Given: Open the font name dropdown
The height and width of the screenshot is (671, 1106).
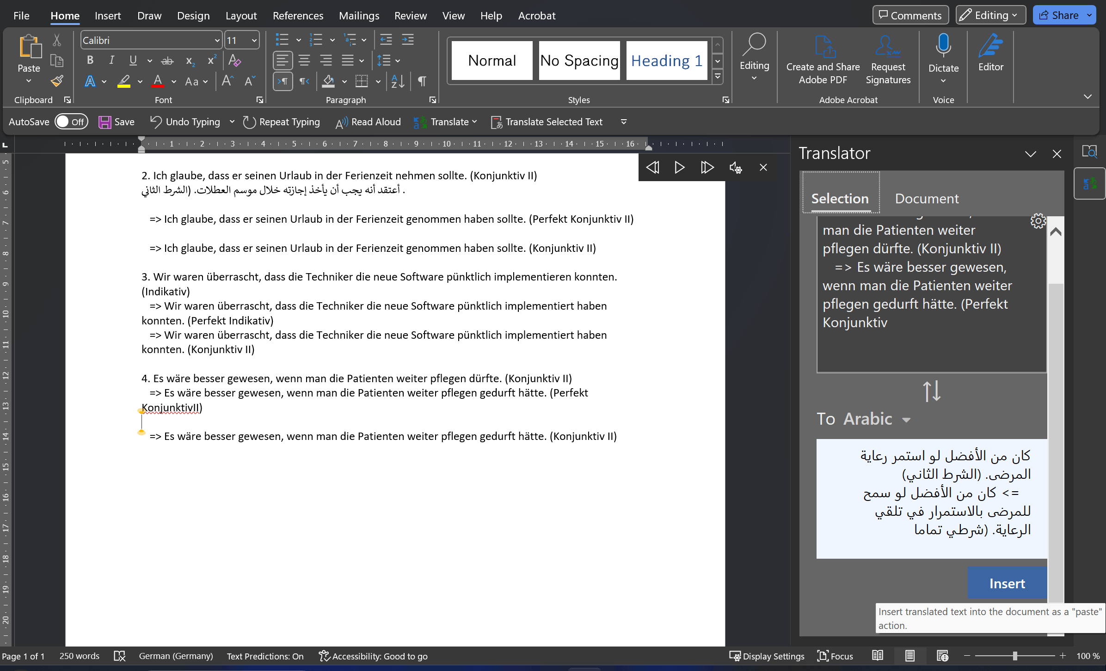Looking at the screenshot, I should coord(217,41).
